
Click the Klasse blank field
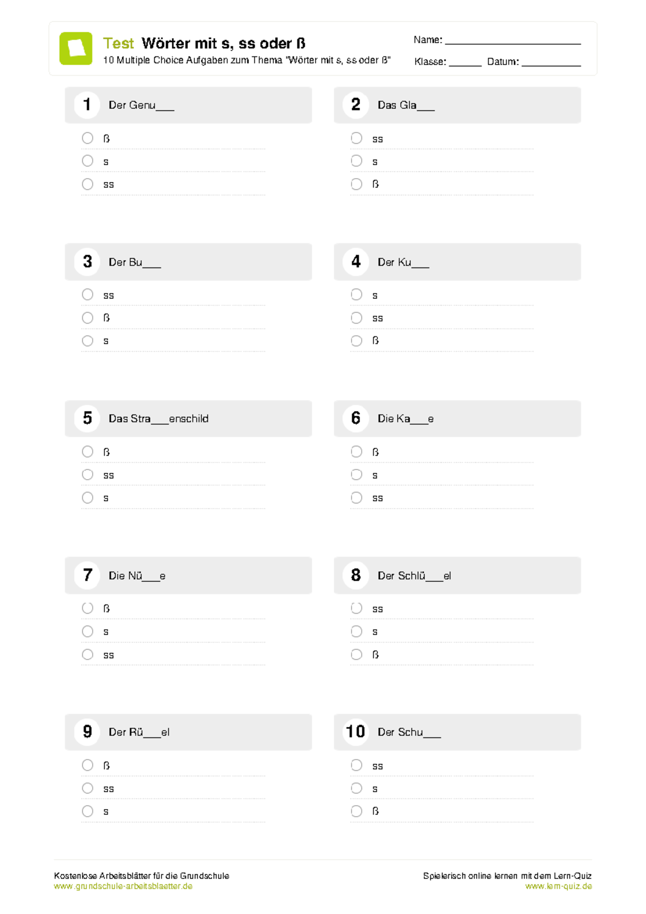pos(465,62)
